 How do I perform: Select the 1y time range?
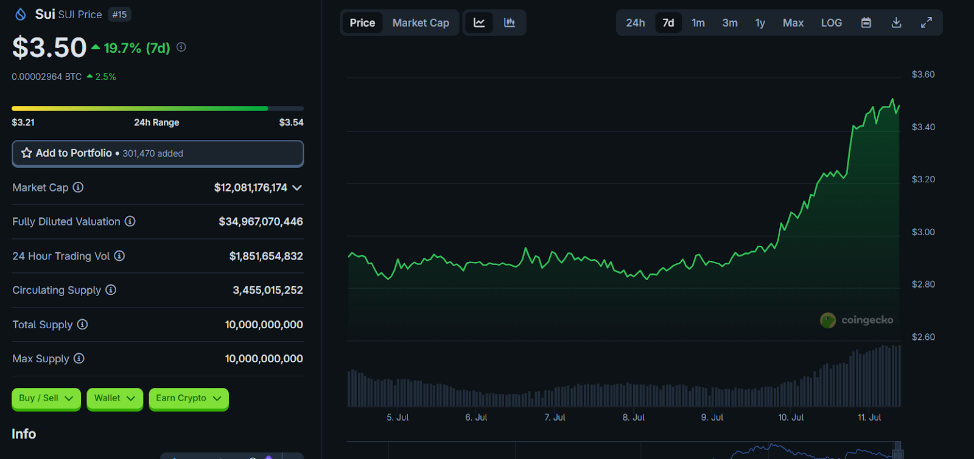[x=760, y=22]
